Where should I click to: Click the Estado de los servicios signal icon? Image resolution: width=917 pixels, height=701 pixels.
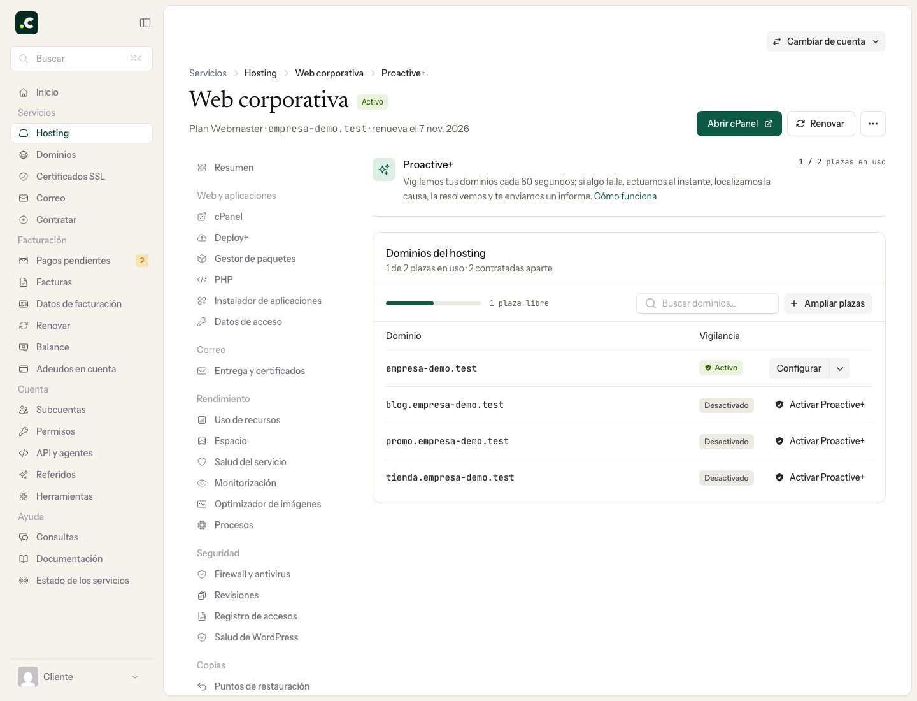[x=24, y=581]
